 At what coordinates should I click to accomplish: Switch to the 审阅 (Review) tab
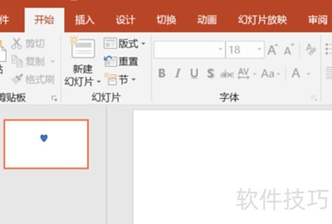(318, 20)
